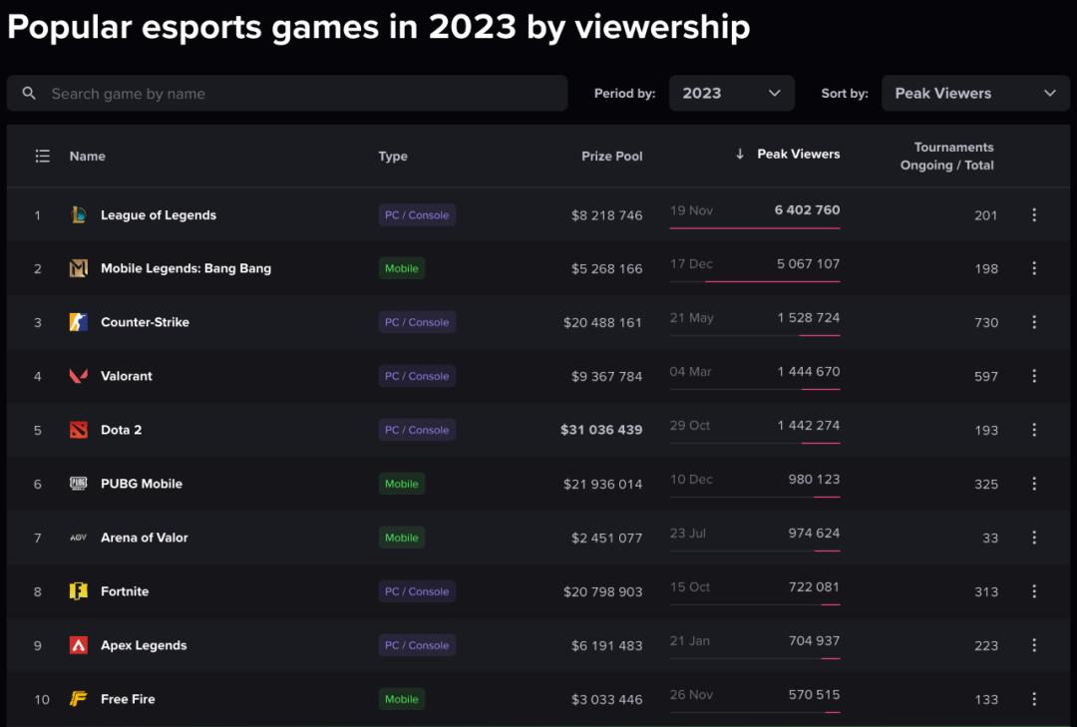Click the list view icon in table header
The image size is (1077, 727).
pyautogui.click(x=42, y=156)
